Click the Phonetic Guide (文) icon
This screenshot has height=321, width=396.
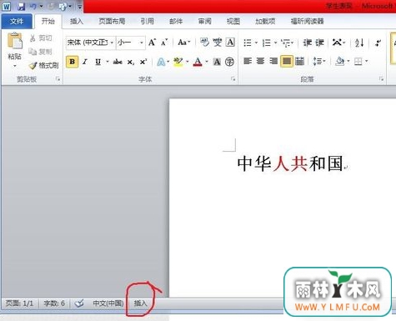coord(217,43)
